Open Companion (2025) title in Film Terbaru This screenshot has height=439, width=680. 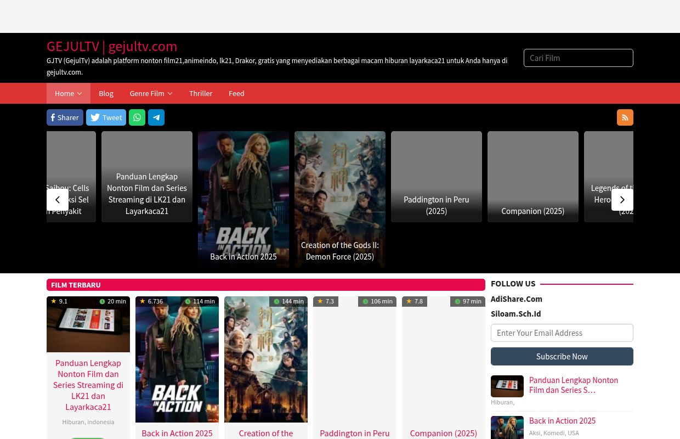444,433
